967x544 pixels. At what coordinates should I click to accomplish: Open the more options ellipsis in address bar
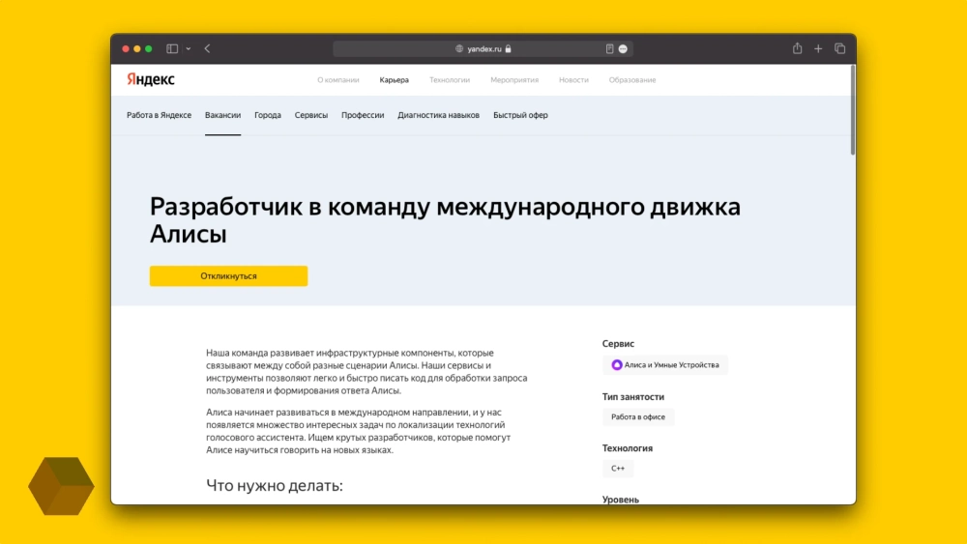[x=623, y=48]
